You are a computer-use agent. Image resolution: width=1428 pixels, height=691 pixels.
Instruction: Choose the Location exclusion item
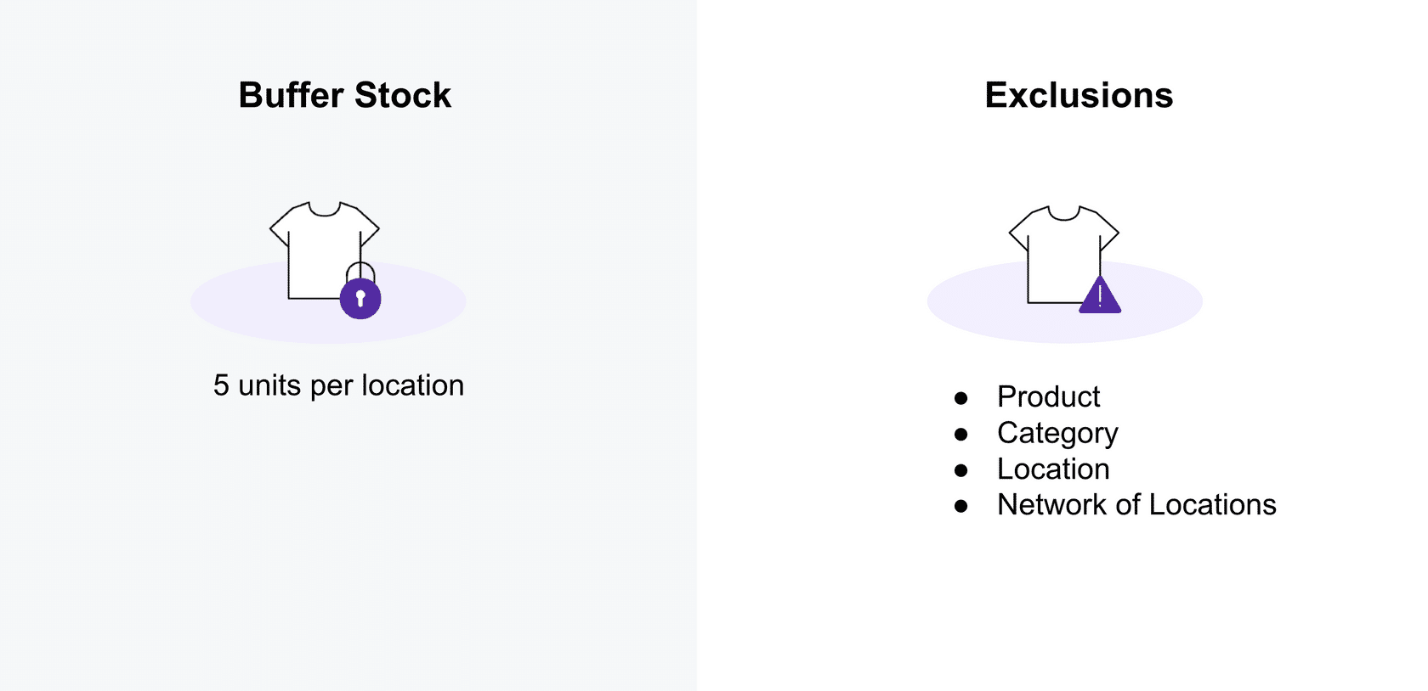click(1053, 469)
